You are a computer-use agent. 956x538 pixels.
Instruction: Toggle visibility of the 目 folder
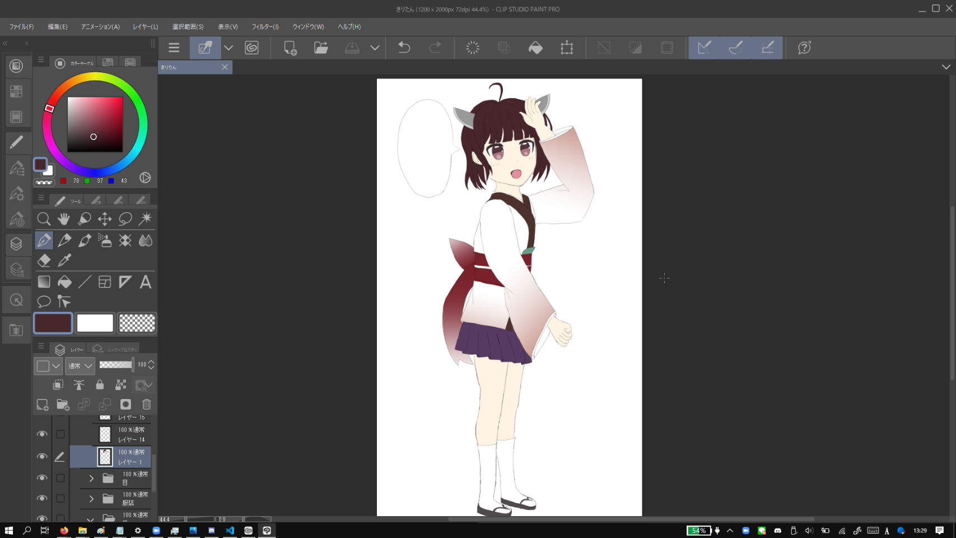[x=42, y=478]
